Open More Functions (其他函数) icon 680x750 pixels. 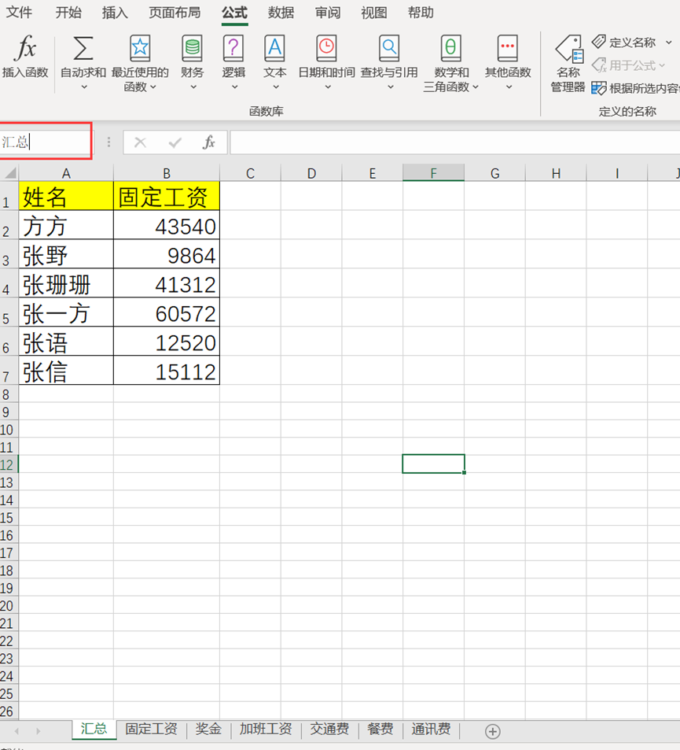pos(508,49)
